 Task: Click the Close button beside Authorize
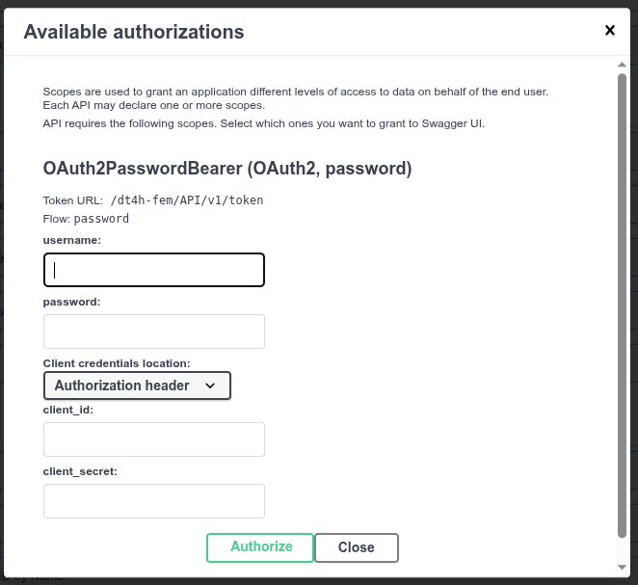[x=356, y=547]
